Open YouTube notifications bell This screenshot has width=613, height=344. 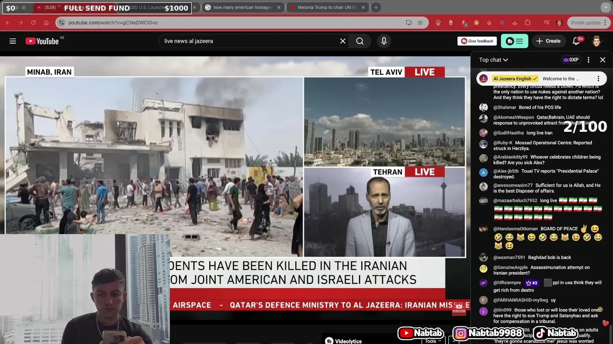576,41
